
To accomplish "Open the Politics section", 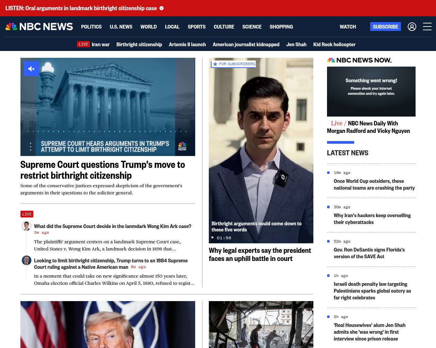I will click(91, 27).
